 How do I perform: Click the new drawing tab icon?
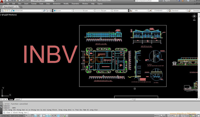coord(21,7)
